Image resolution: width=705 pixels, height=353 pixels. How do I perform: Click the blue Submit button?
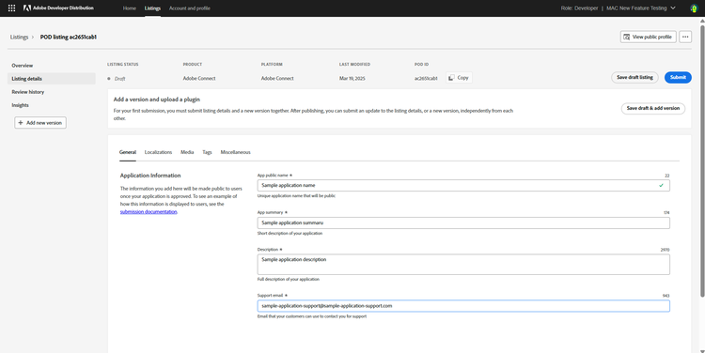(x=678, y=77)
